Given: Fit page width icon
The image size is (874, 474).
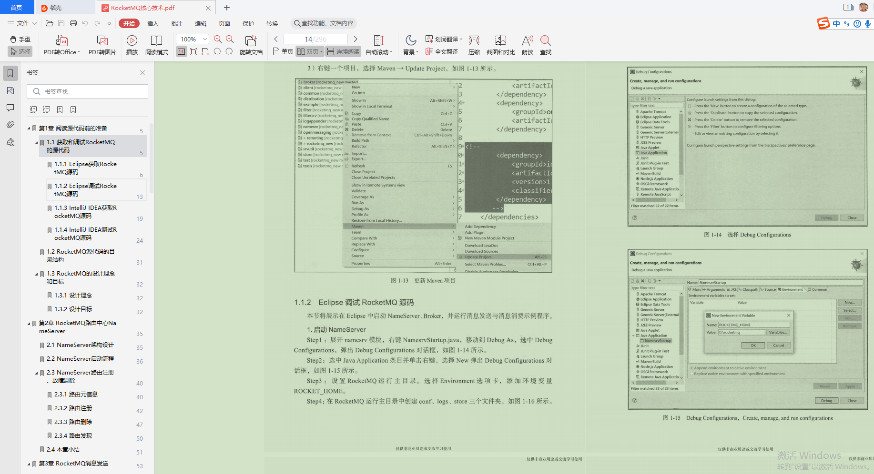Looking at the screenshot, I should pyautogui.click(x=205, y=51).
